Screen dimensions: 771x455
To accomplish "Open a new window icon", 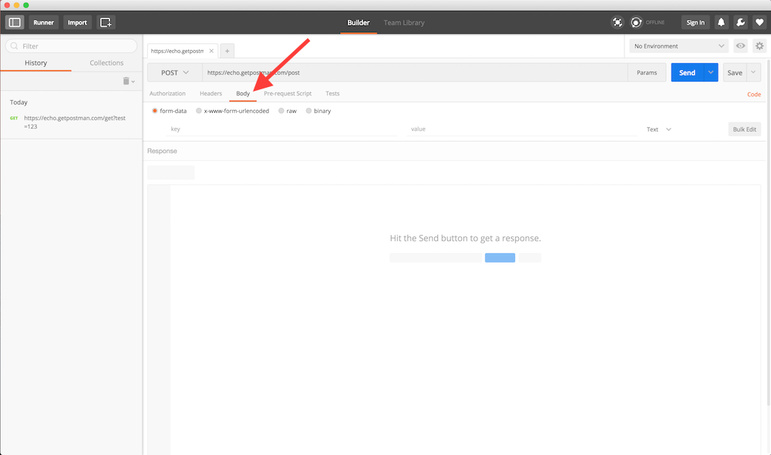I will pos(106,22).
